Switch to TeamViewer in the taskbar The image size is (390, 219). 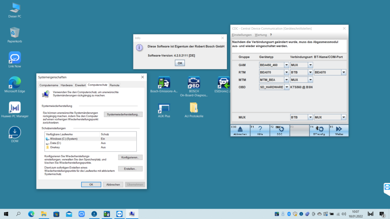pos(119,214)
